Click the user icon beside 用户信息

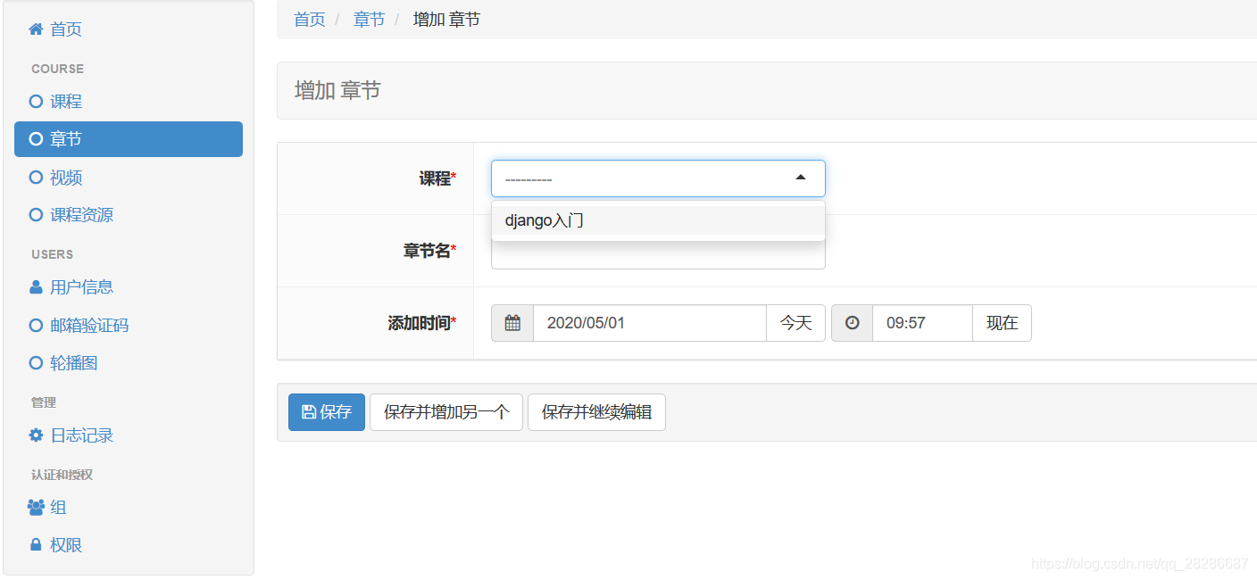coord(36,287)
